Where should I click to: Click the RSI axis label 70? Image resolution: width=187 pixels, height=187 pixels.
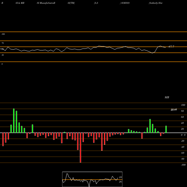(3, 43)
